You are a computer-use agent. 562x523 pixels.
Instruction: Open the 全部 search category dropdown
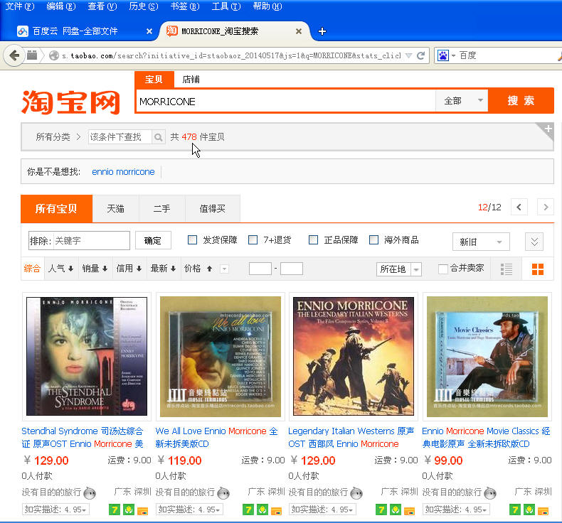pyautogui.click(x=462, y=101)
